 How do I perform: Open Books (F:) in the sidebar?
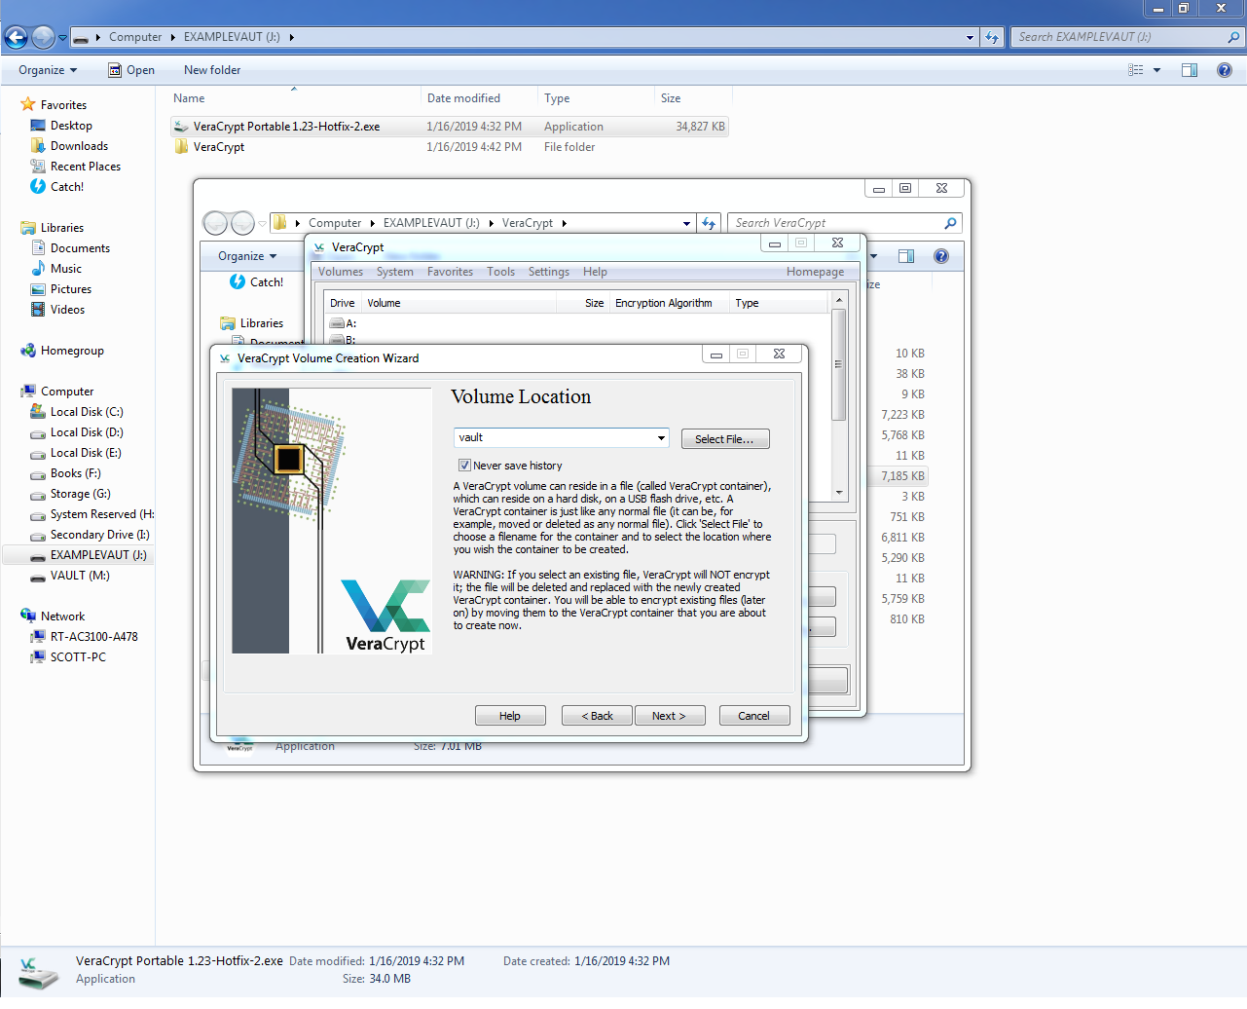[65, 473]
